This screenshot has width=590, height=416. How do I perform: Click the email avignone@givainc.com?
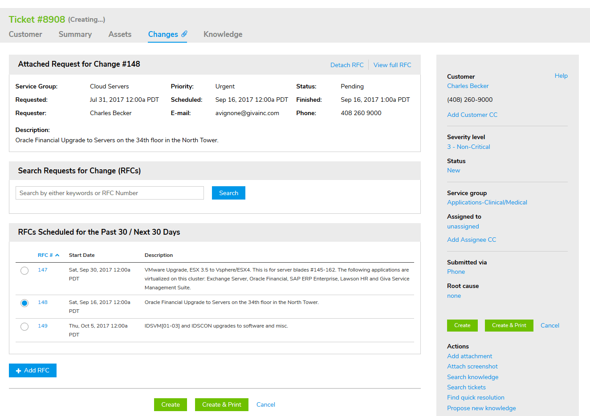[247, 113]
